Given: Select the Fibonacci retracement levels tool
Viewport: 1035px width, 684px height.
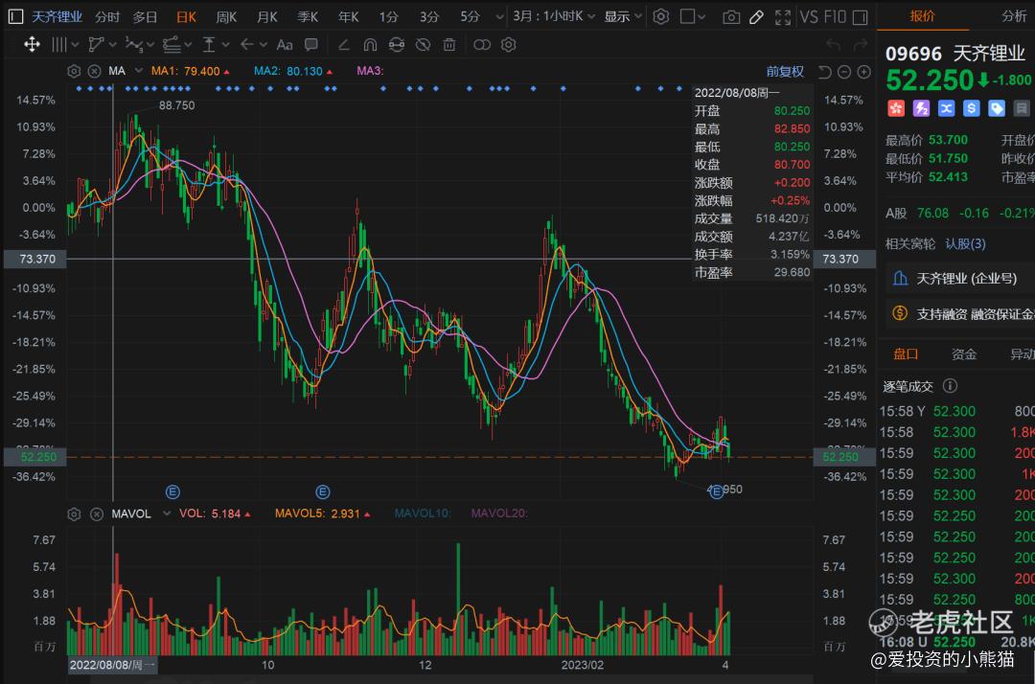Looking at the screenshot, I should tap(172, 45).
